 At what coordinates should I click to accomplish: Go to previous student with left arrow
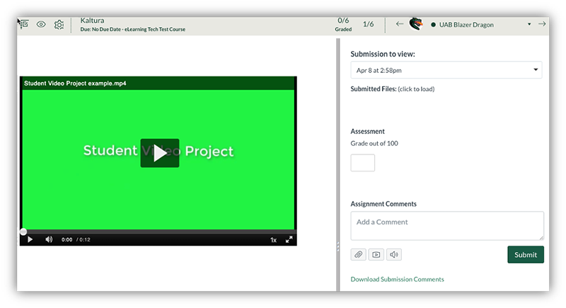[400, 24]
